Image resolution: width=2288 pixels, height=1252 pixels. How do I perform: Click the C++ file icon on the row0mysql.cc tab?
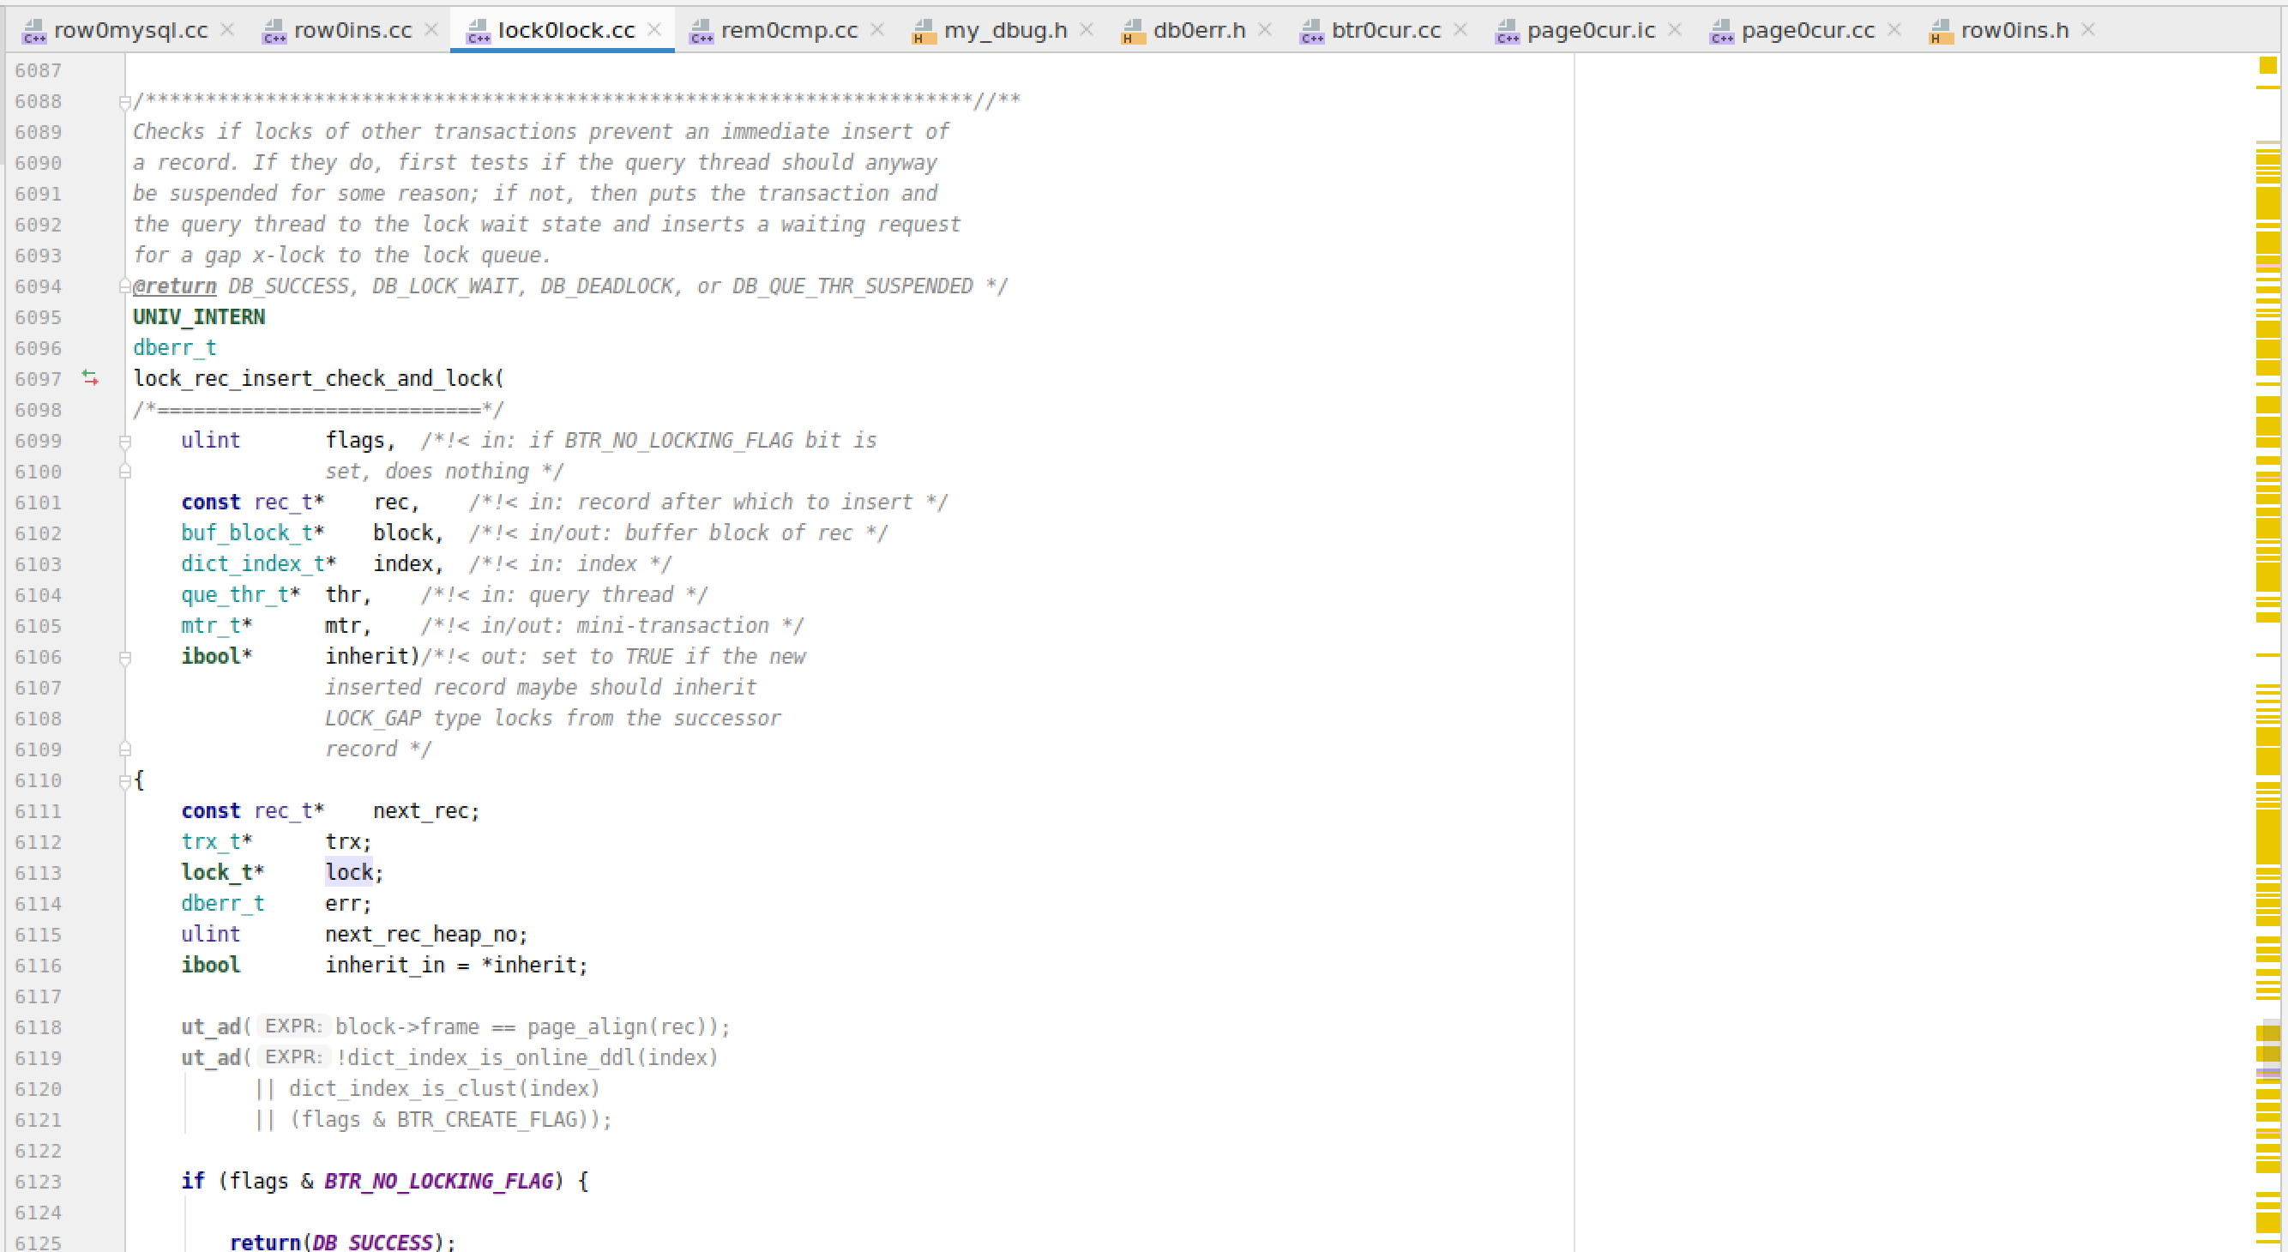point(34,31)
